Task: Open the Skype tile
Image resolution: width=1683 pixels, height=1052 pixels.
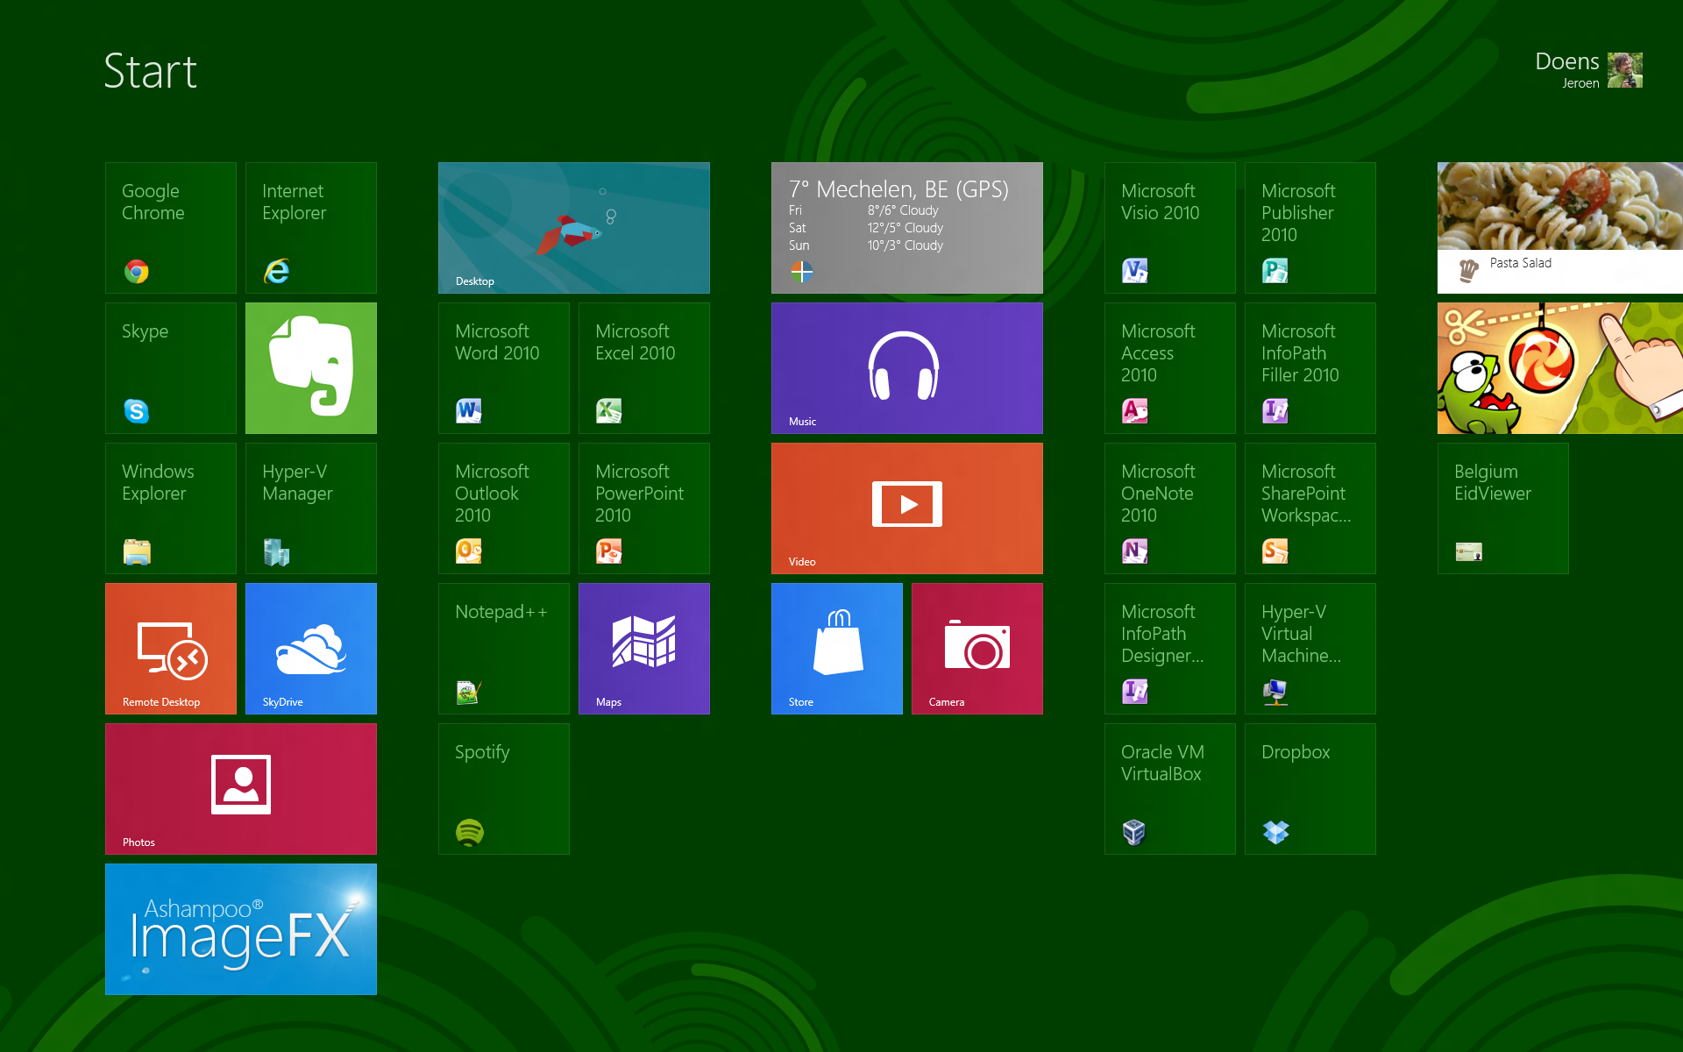Action: tap(171, 368)
